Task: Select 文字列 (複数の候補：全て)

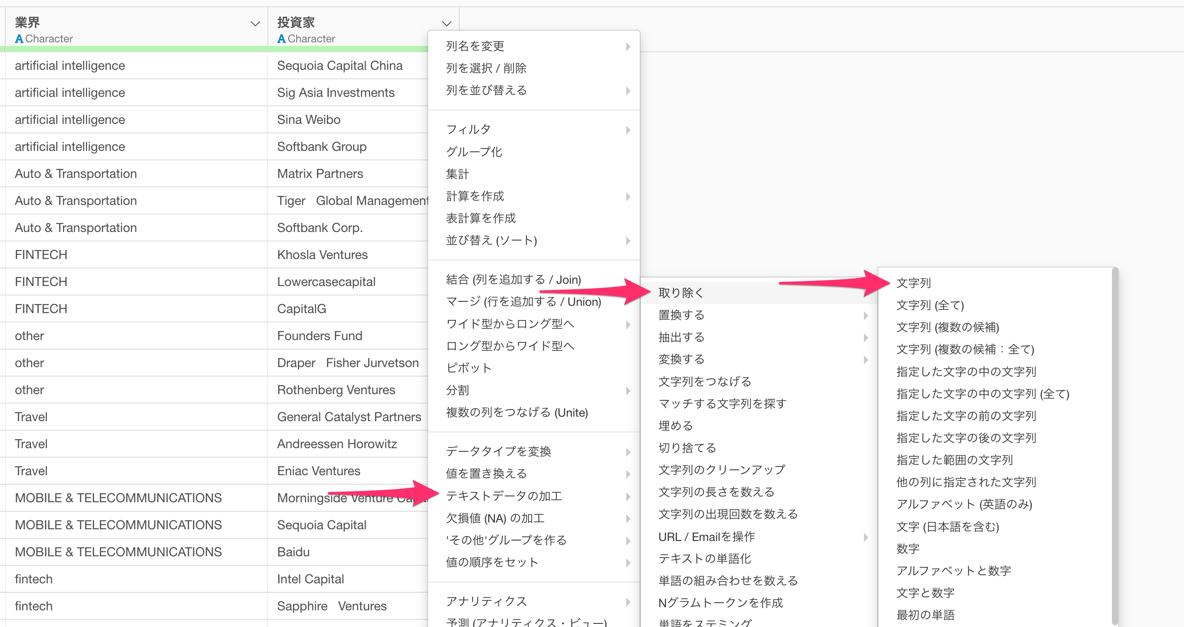Action: [995, 349]
